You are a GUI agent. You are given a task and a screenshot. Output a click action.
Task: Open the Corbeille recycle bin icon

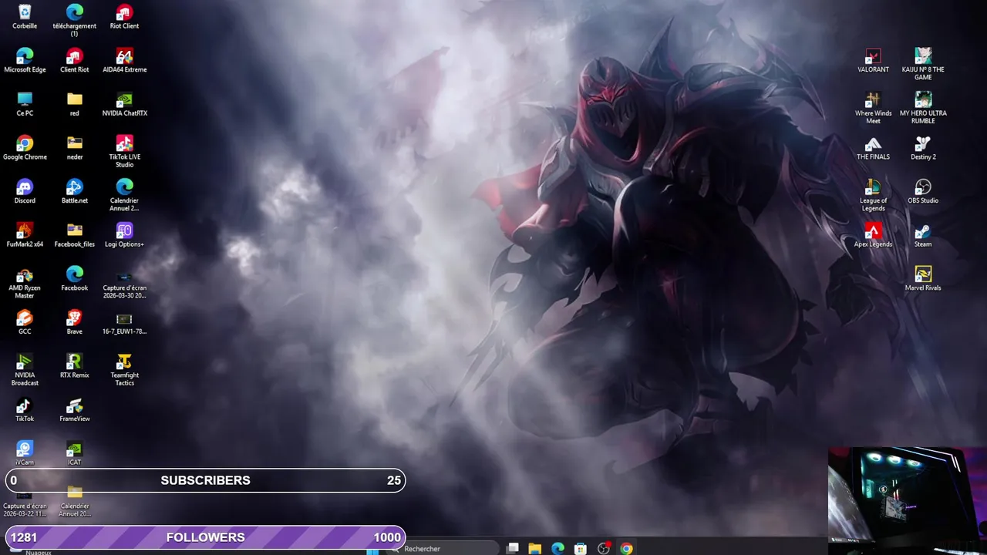25,12
